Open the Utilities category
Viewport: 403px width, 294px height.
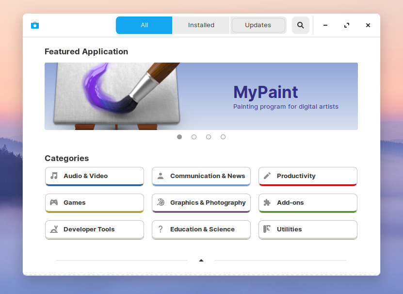point(308,229)
